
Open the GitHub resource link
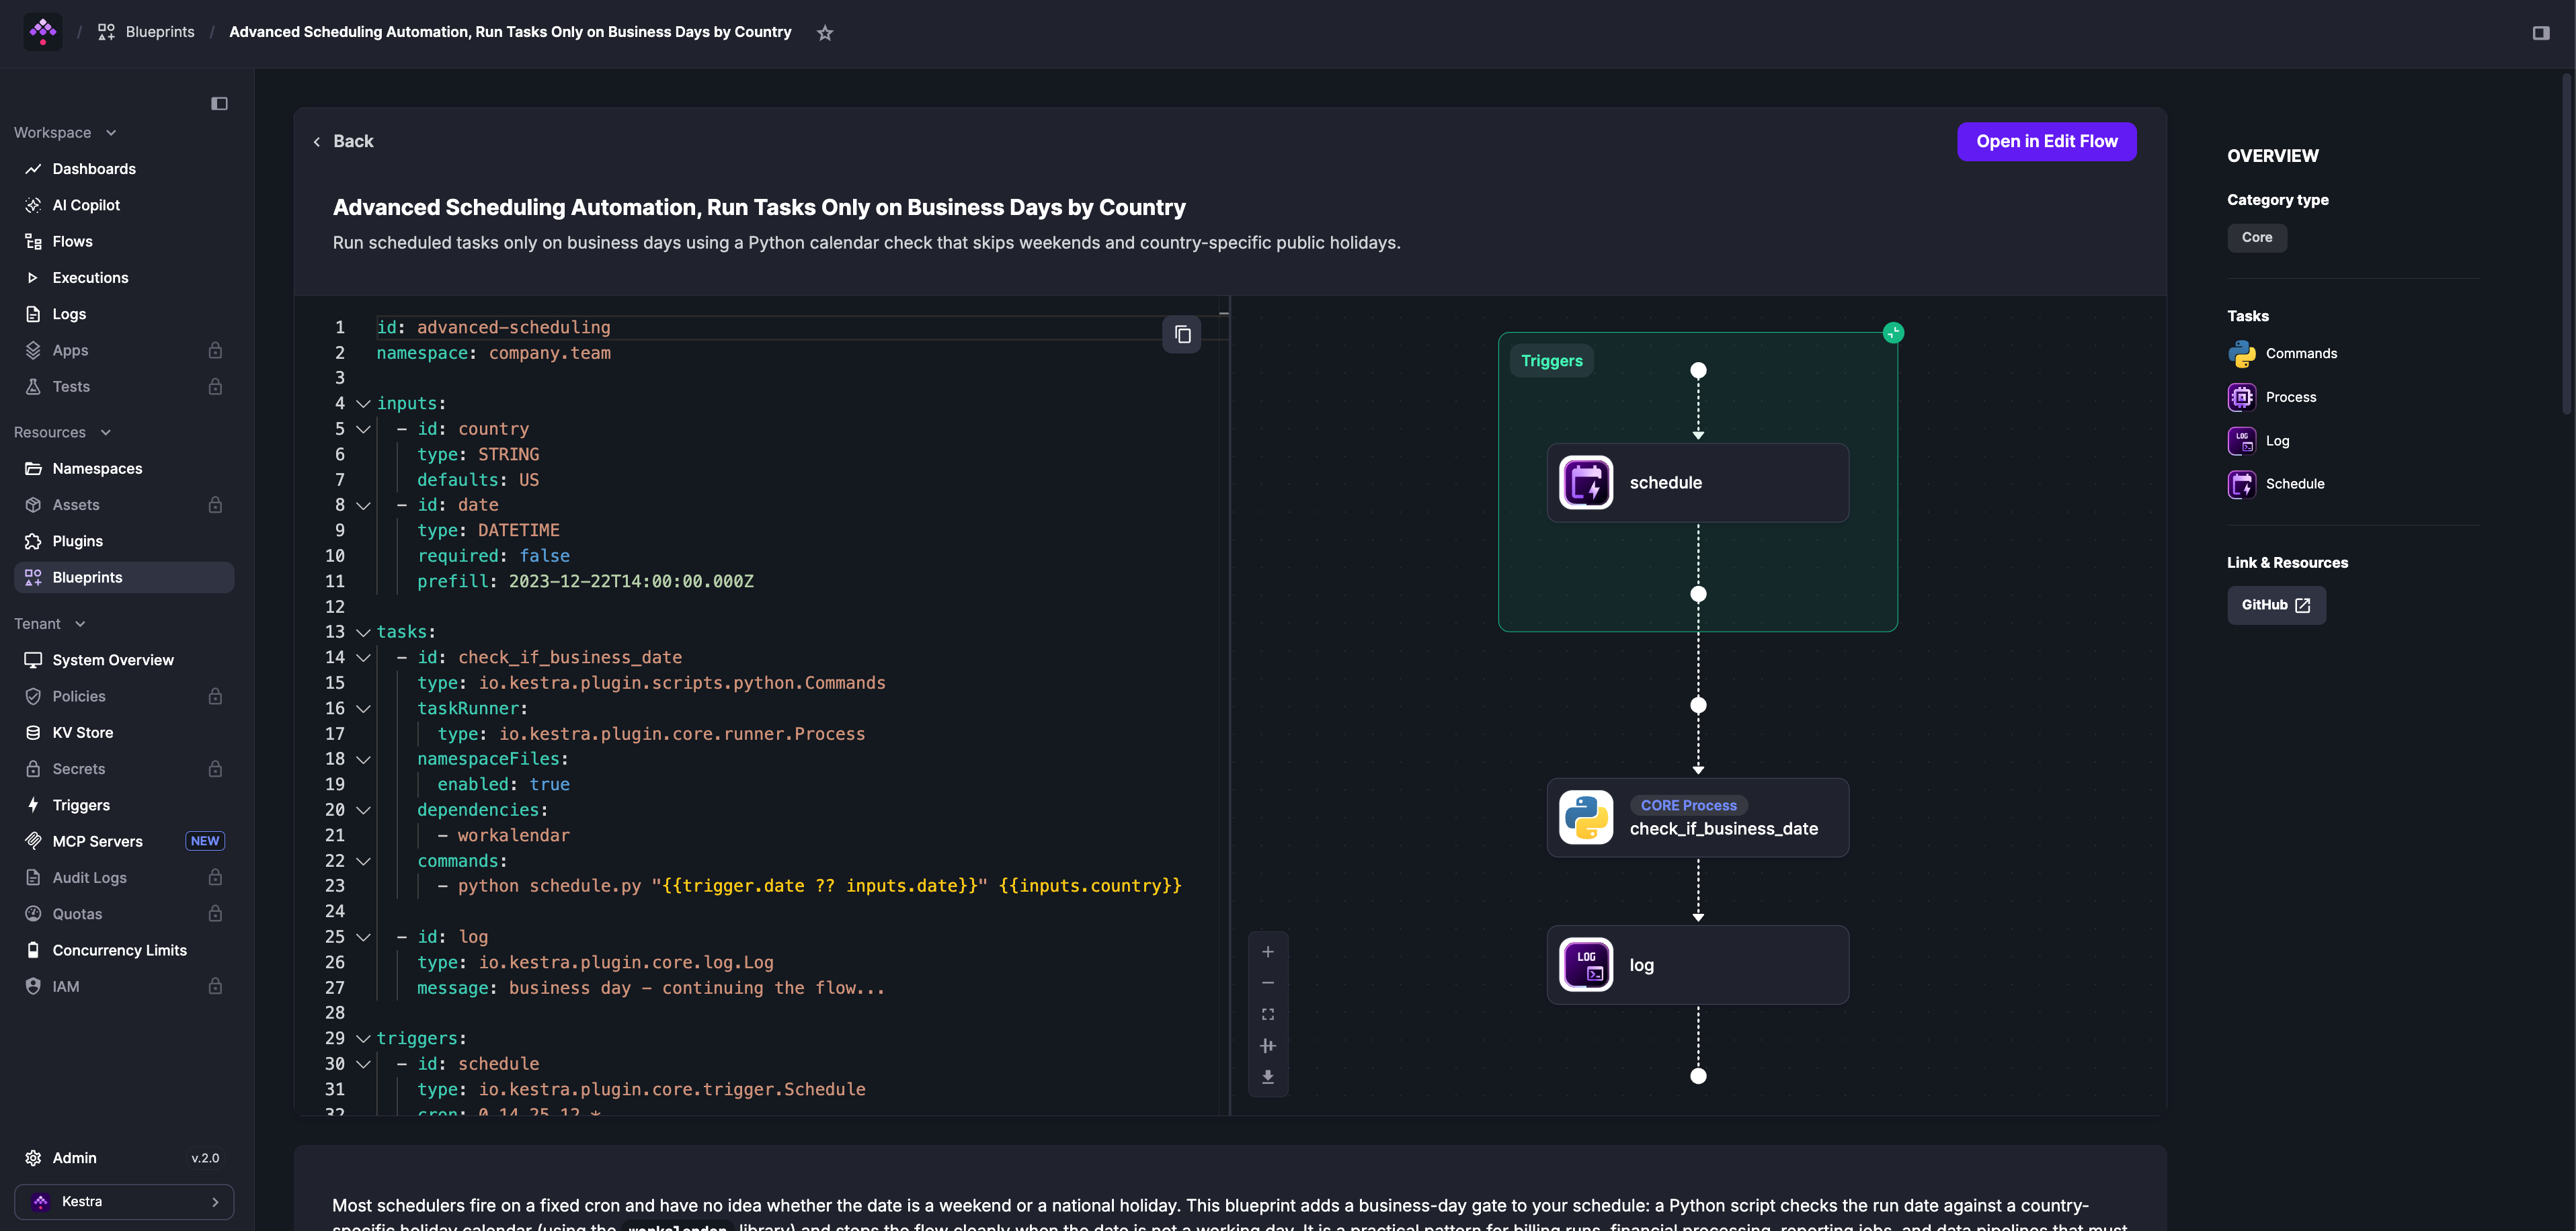[x=2276, y=605]
